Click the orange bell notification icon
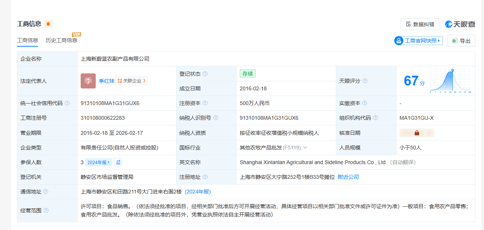 pos(48,24)
